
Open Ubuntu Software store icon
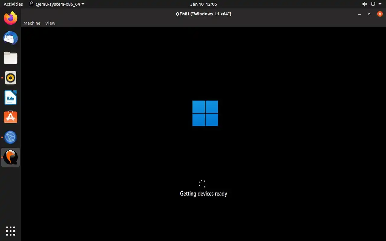tap(11, 117)
